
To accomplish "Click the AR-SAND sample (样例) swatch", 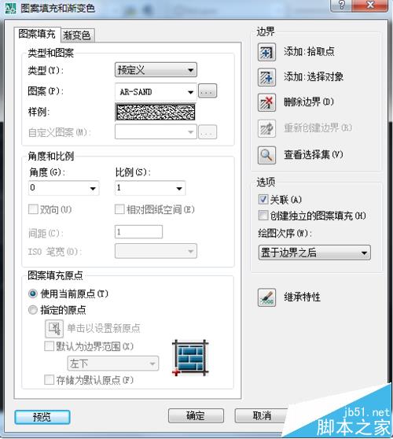I will coord(156,112).
